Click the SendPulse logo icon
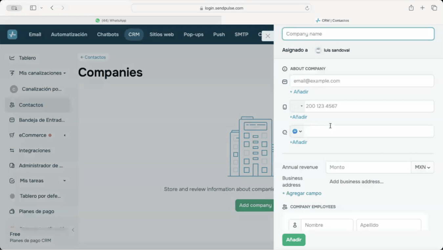 [x=12, y=34]
